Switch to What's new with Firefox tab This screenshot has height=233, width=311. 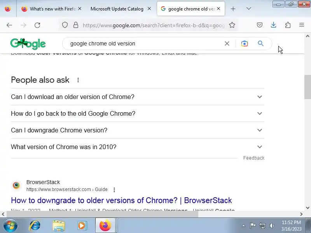coord(52,9)
